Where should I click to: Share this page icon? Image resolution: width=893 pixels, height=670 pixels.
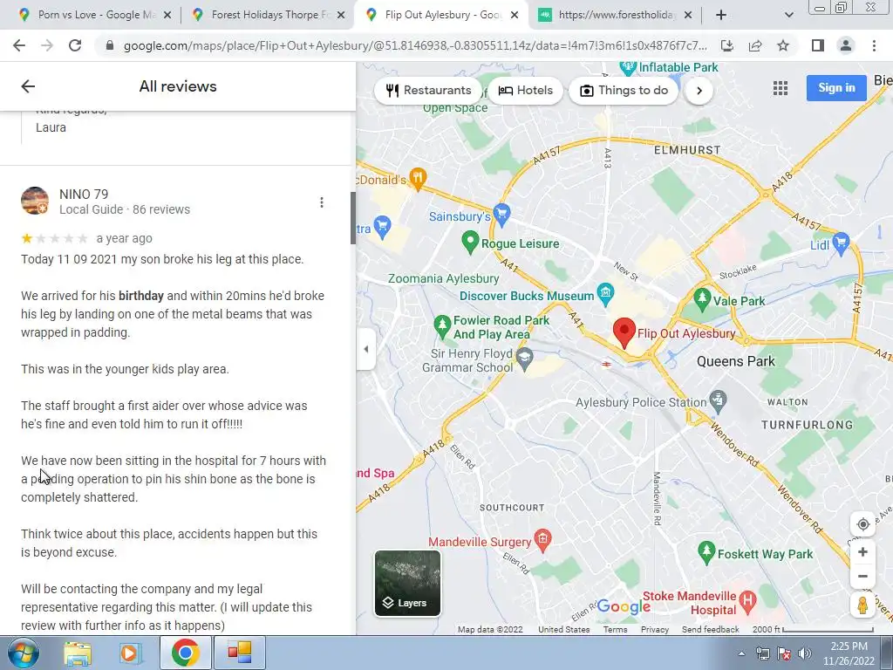coord(755,45)
